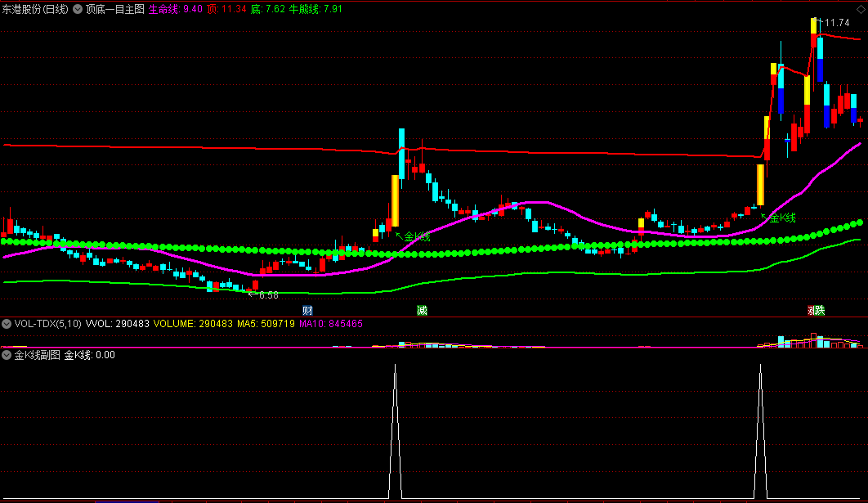Click the 金K线副图 sub-chart name
Screen dimensions: 868x503
[37, 355]
